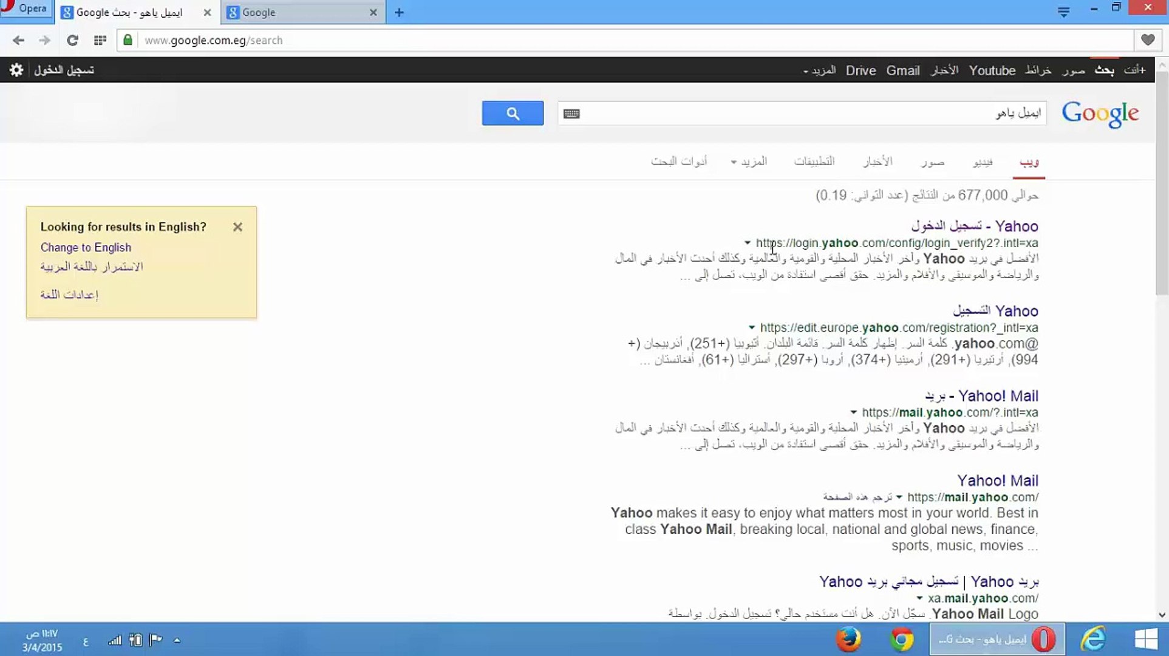Image resolution: width=1169 pixels, height=656 pixels.
Task: Open the المزيد dropdown in search filters
Action: [x=749, y=162]
